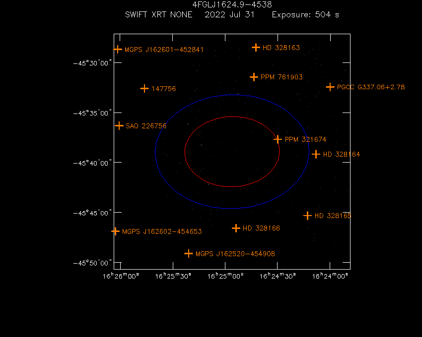The width and height of the screenshot is (422, 337).
Task: Click the MGPS J162602-454653 name label
Action: pyautogui.click(x=162, y=231)
